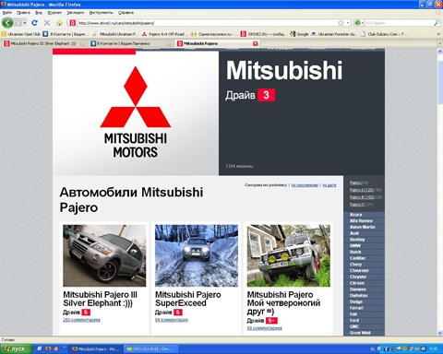
Task: Switch to the Silver Elephant tab
Action: click(43, 43)
